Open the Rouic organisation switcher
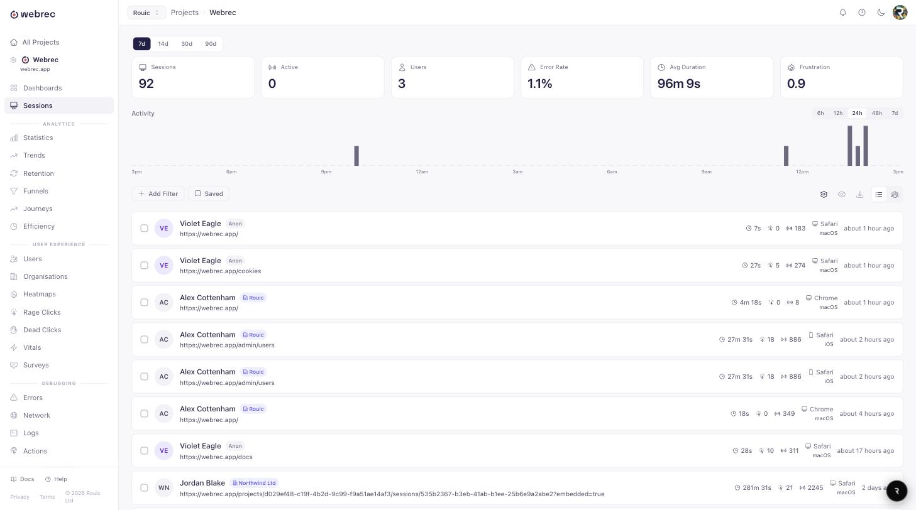Viewport: 916px width, 510px height. tap(146, 13)
